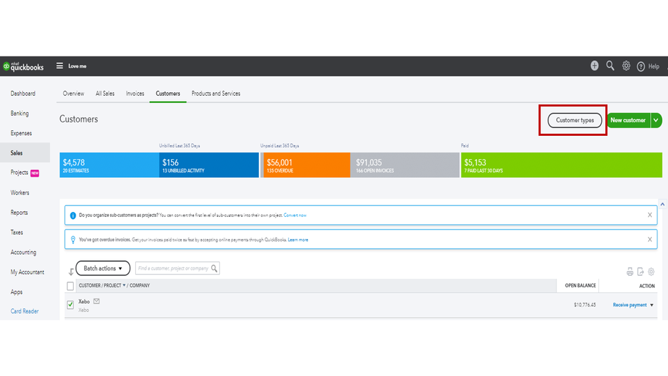Screen dimensions: 668x376
Task: Open Accounting in sidebar
Action: (x=23, y=252)
